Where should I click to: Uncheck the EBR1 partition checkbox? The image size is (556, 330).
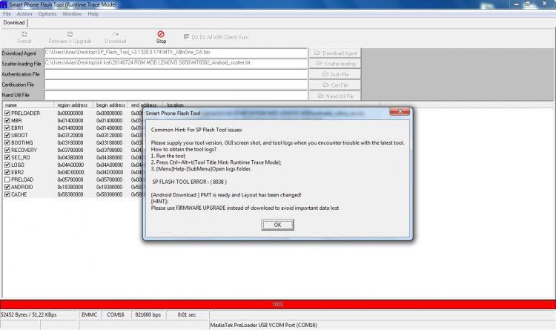click(x=7, y=128)
